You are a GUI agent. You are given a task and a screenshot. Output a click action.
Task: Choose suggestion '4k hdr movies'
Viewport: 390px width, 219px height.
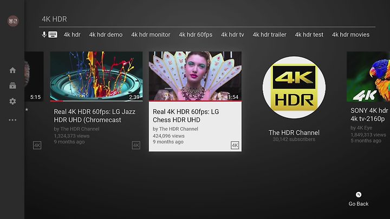coord(350,35)
